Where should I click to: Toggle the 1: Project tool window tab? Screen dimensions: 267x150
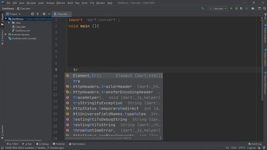[x=2, y=20]
